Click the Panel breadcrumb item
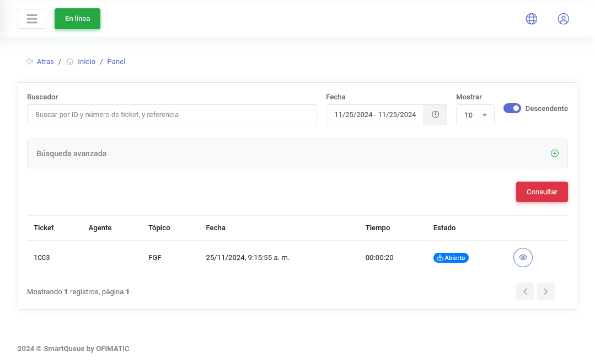Image resolution: width=595 pixels, height=361 pixels. (116, 62)
